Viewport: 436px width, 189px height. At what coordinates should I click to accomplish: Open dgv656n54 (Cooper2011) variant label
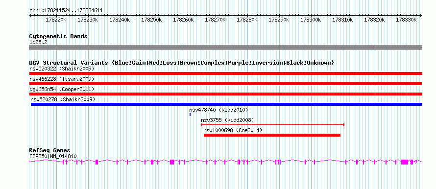[x=62, y=89]
